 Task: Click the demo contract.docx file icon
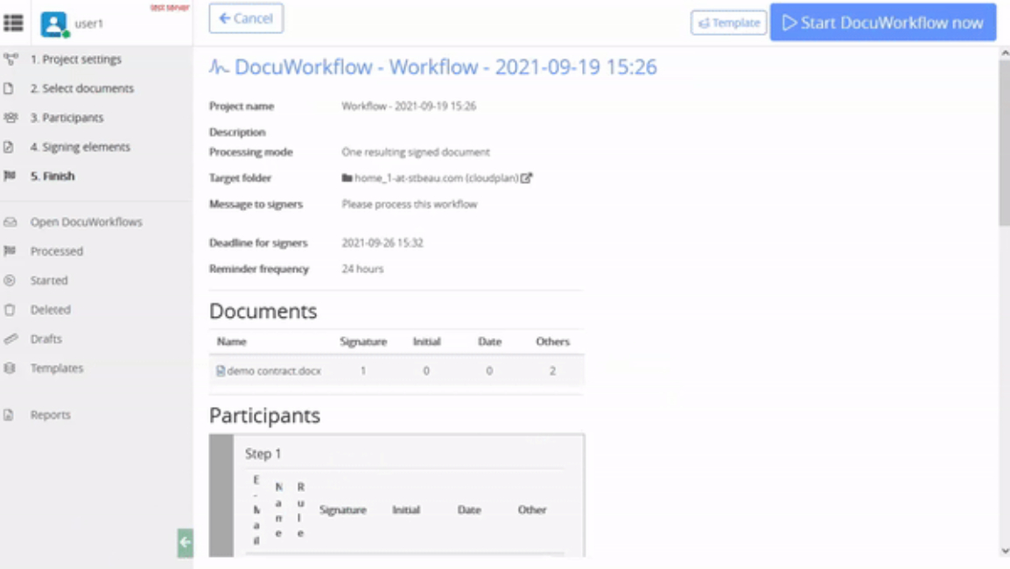click(x=221, y=371)
